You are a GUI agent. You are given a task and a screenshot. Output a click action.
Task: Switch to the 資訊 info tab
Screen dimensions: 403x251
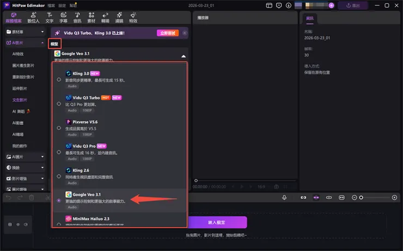click(310, 18)
